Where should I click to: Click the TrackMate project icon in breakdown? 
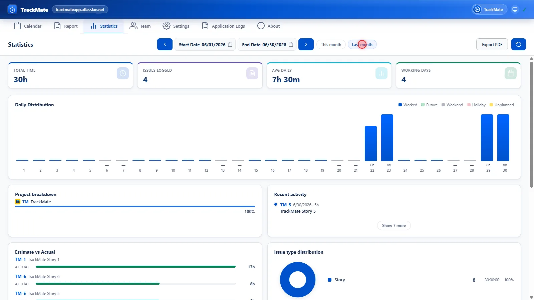coord(18,202)
